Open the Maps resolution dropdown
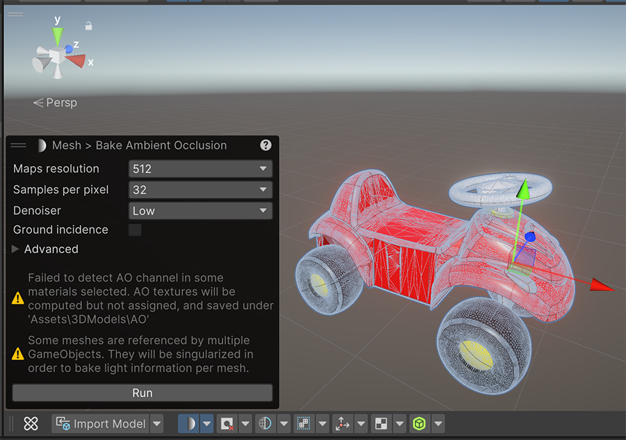 200,169
